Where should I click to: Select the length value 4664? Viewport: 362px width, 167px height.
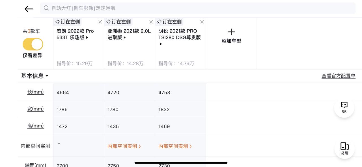(x=63, y=92)
